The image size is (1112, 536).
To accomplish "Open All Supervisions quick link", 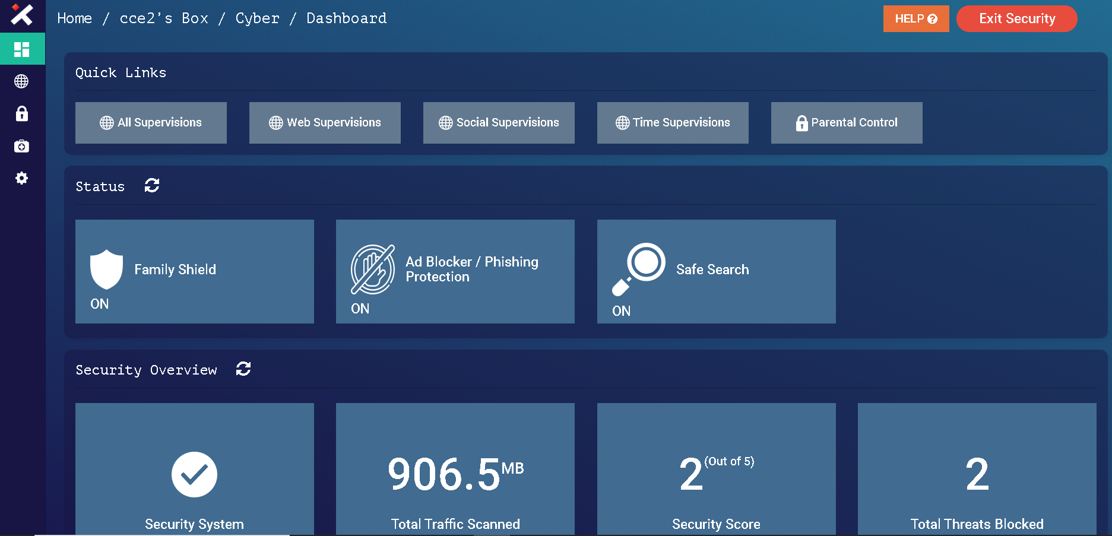I will (x=151, y=123).
